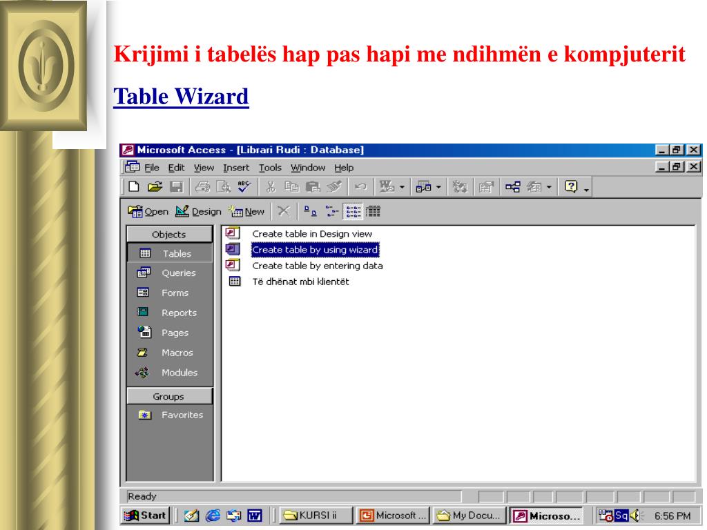The height and width of the screenshot is (530, 707).
Task: Click the Print icon in toolbar
Action: tap(202, 186)
